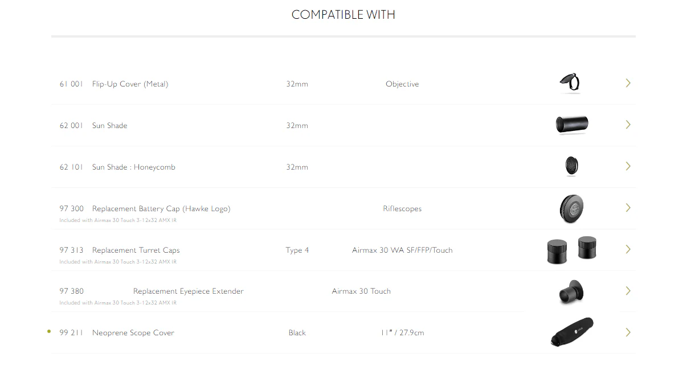Open the Flip-Up Cover product image
This screenshot has width=695, height=370.
coord(570,83)
